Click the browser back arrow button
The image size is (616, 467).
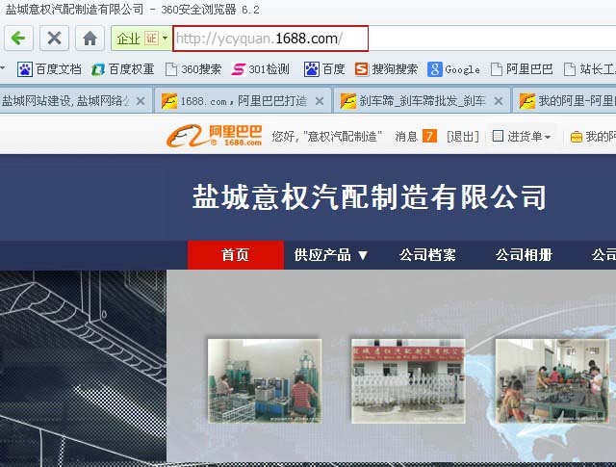tap(19, 39)
